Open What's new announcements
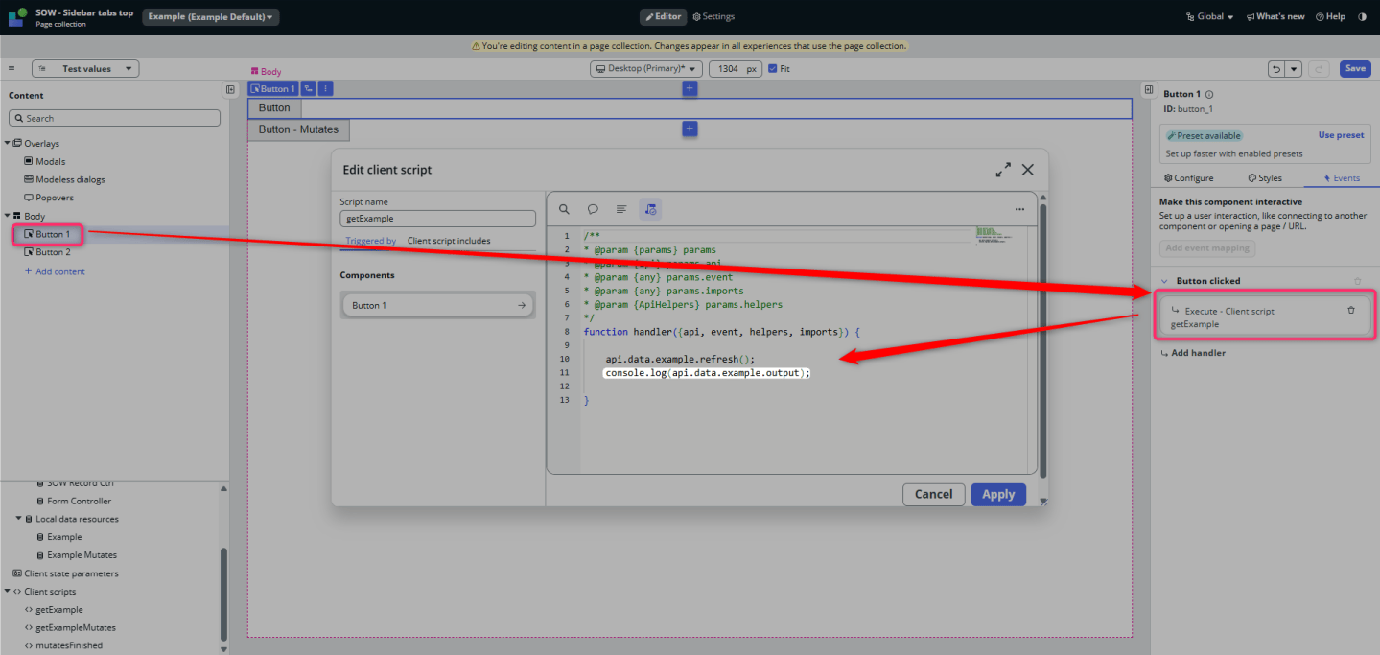The height and width of the screenshot is (655, 1380). click(x=1275, y=16)
